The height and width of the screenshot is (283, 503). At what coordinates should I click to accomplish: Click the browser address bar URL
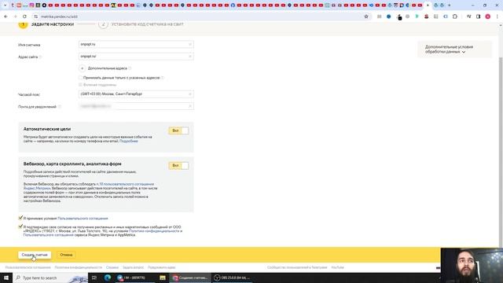[x=60, y=17]
